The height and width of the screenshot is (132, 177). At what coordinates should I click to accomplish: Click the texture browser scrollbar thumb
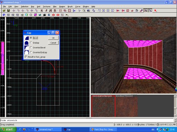click(175, 108)
